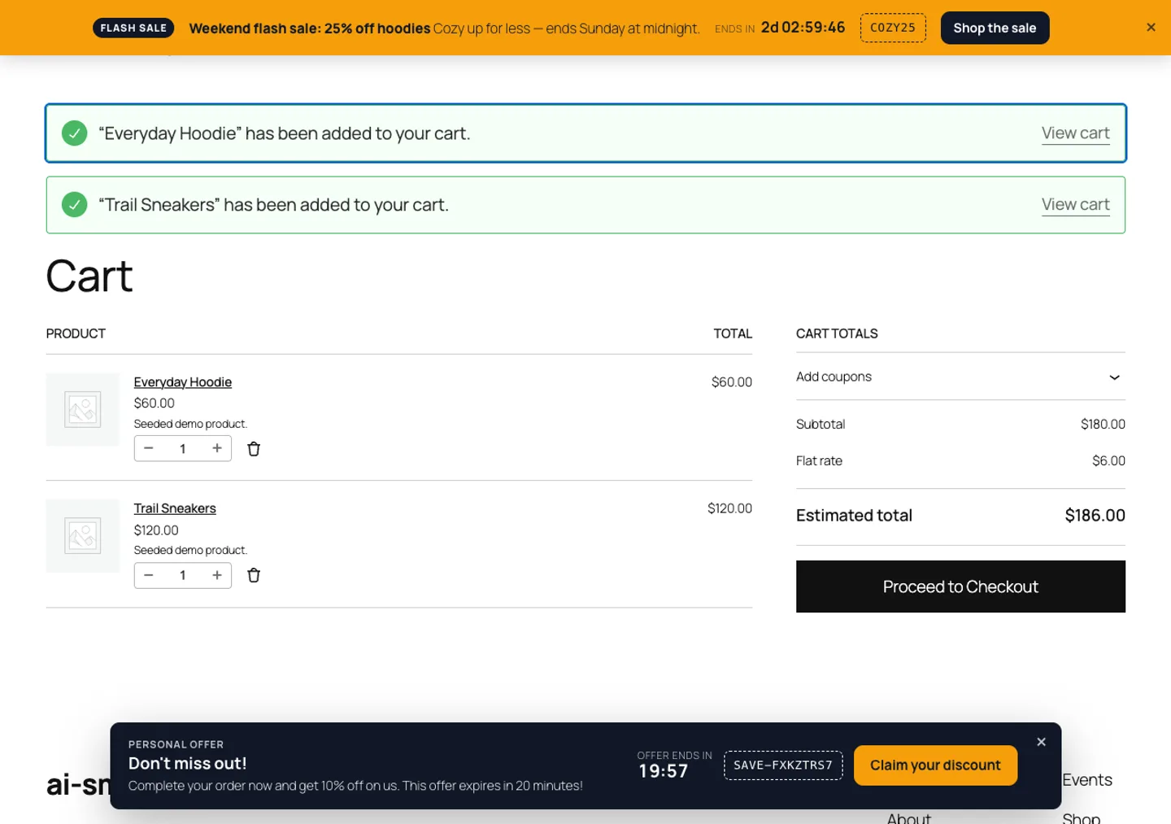Viewport: 1171px width, 824px height.
Task: Click Shop the sale button
Action: coord(995,28)
